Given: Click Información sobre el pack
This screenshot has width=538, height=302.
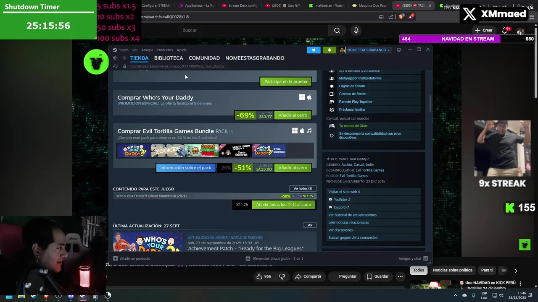Looking at the screenshot, I should pyautogui.click(x=186, y=168).
